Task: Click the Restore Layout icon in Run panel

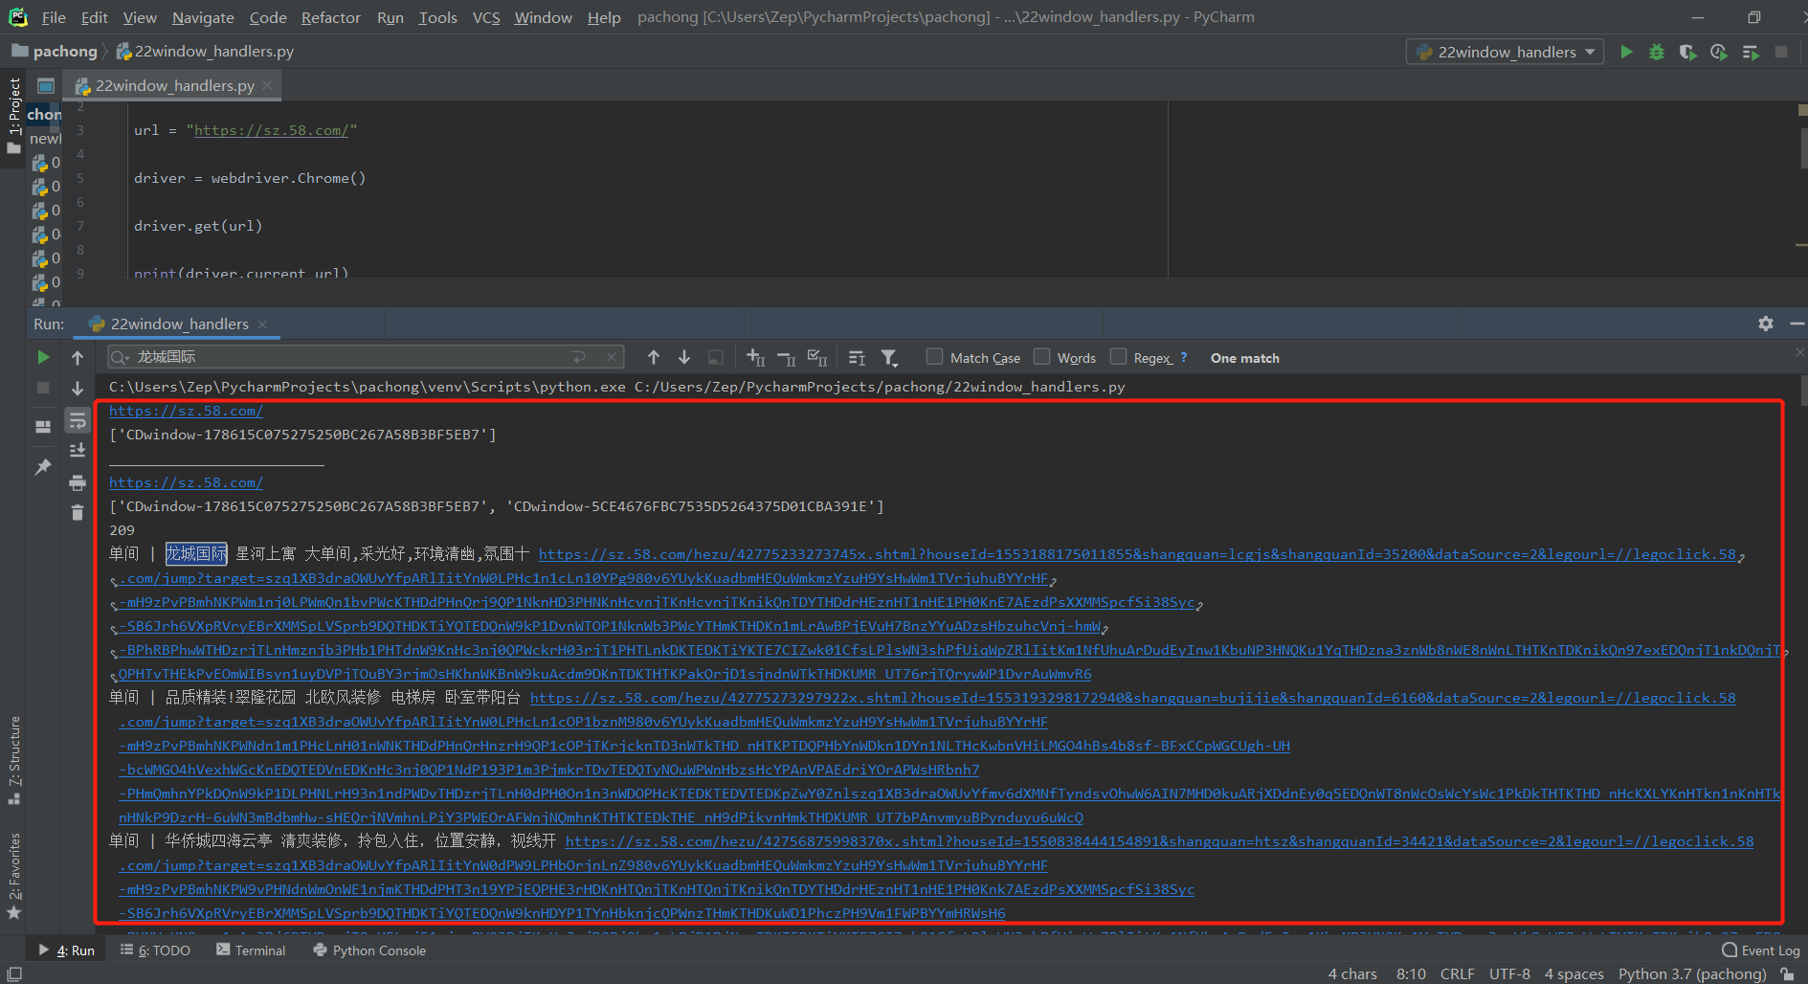Action: click(43, 427)
